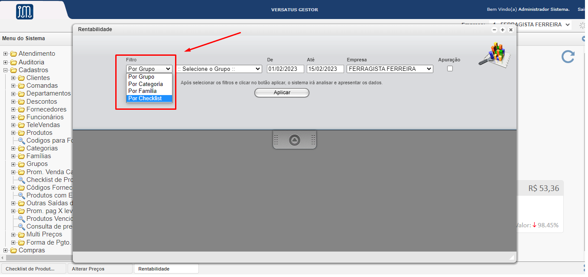Collapse the Cadastros tree node
Screen dimensions: 588x277
[x=6, y=70]
